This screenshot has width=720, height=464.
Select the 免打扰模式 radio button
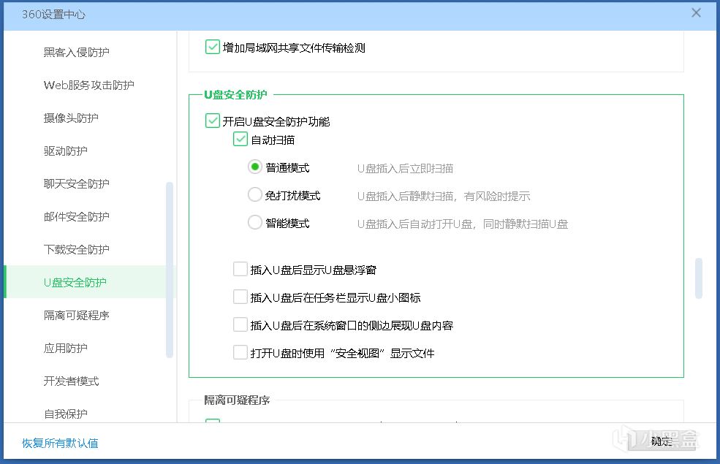tap(255, 194)
